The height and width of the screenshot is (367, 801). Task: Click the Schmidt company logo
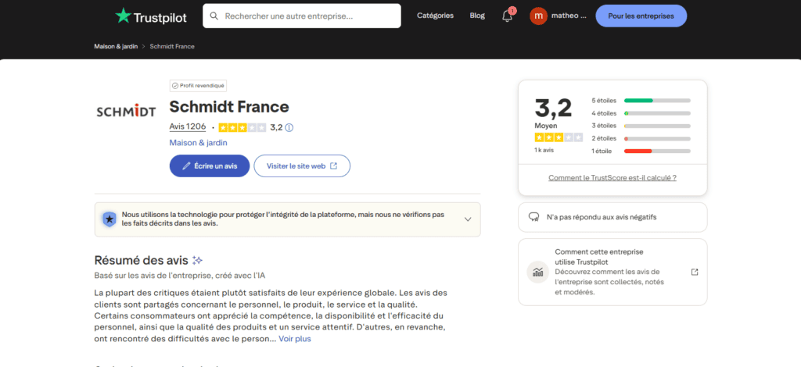point(126,112)
